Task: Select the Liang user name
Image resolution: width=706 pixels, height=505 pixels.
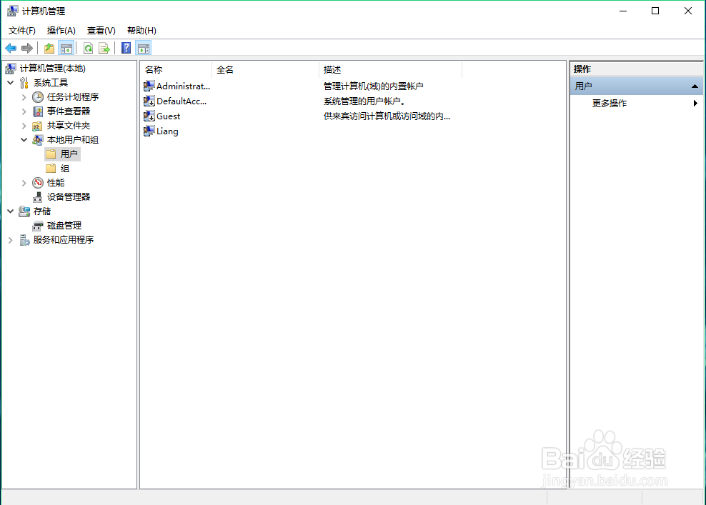Action: 167,131
